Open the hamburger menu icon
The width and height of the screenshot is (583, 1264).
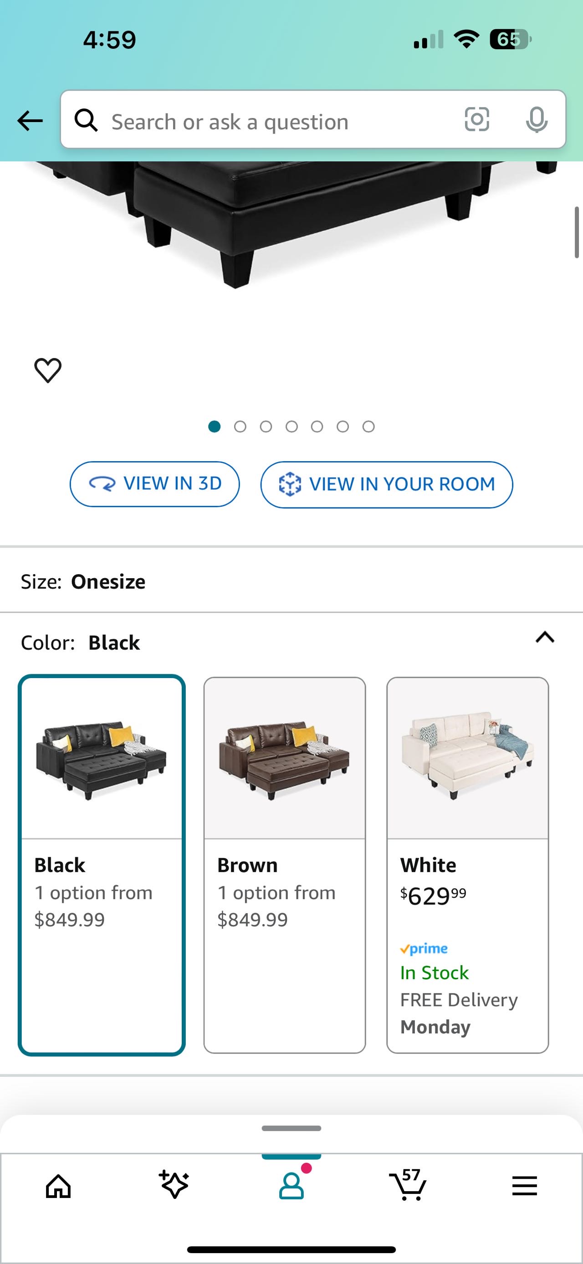524,1187
